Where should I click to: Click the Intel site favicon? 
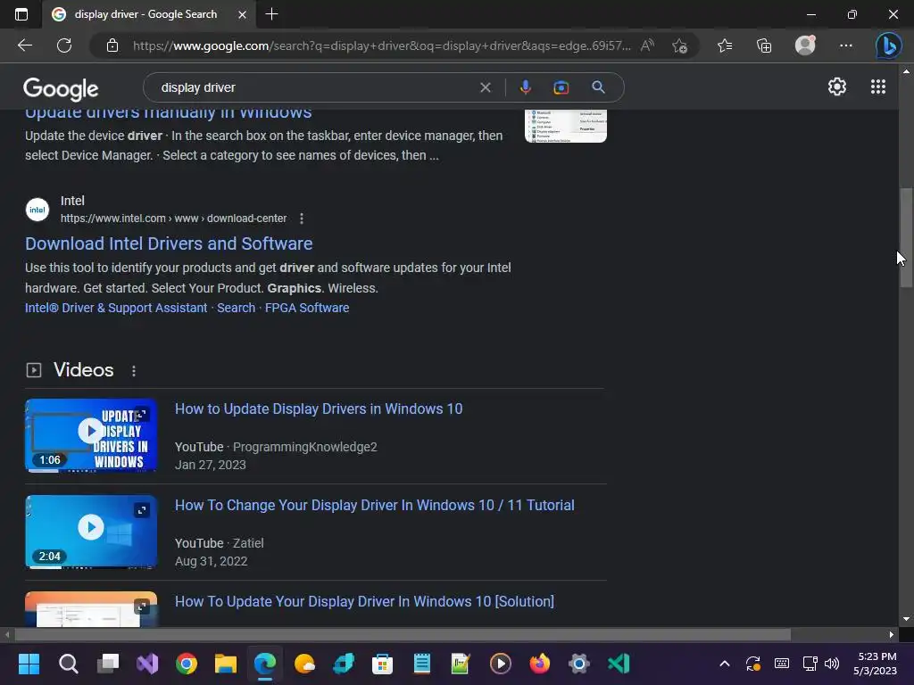[37, 210]
